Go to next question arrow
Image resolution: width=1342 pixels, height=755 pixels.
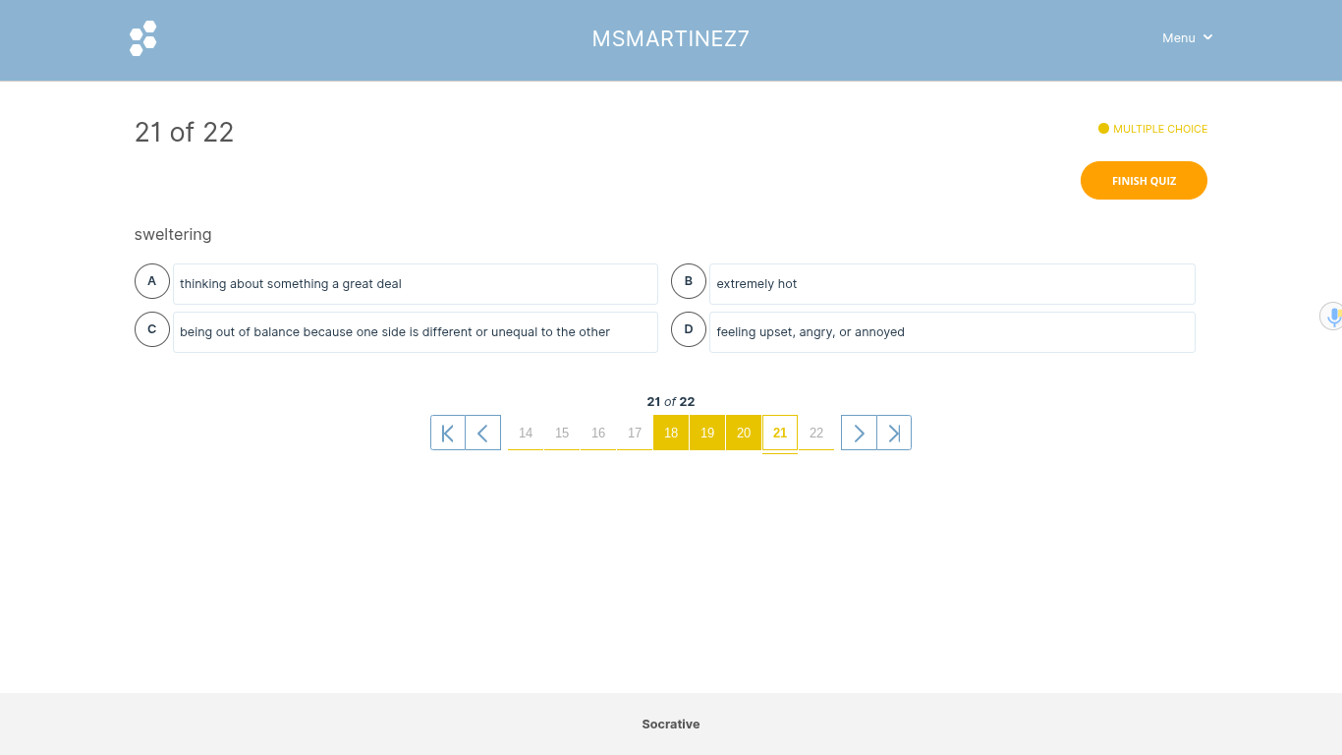coord(859,433)
